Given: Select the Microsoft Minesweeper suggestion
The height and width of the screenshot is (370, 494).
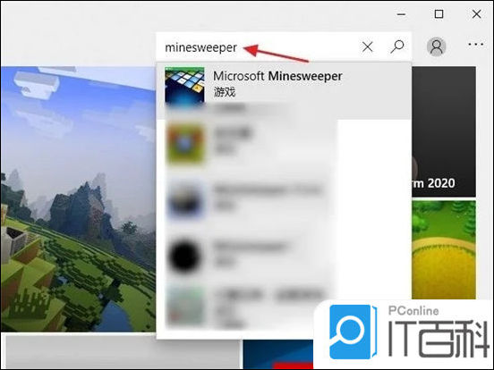Looking at the screenshot, I should coord(284,90).
